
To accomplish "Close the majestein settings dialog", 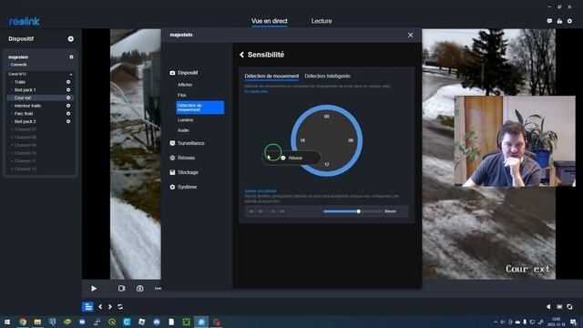I will pyautogui.click(x=410, y=35).
